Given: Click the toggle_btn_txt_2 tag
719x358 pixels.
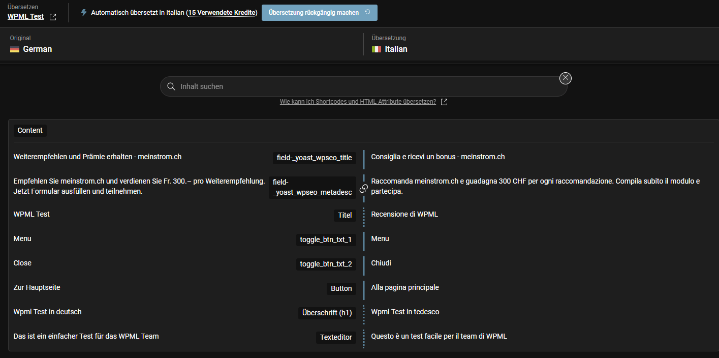Looking at the screenshot, I should pos(326,264).
